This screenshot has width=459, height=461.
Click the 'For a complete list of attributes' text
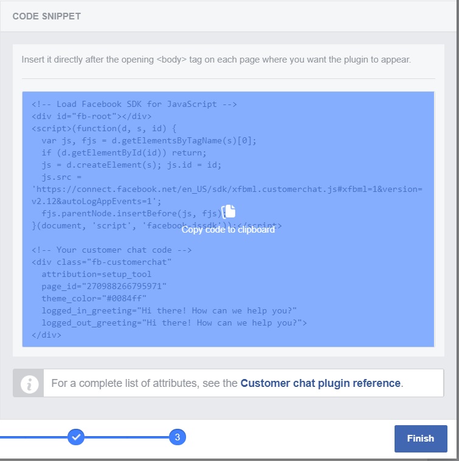pyautogui.click(x=144, y=383)
